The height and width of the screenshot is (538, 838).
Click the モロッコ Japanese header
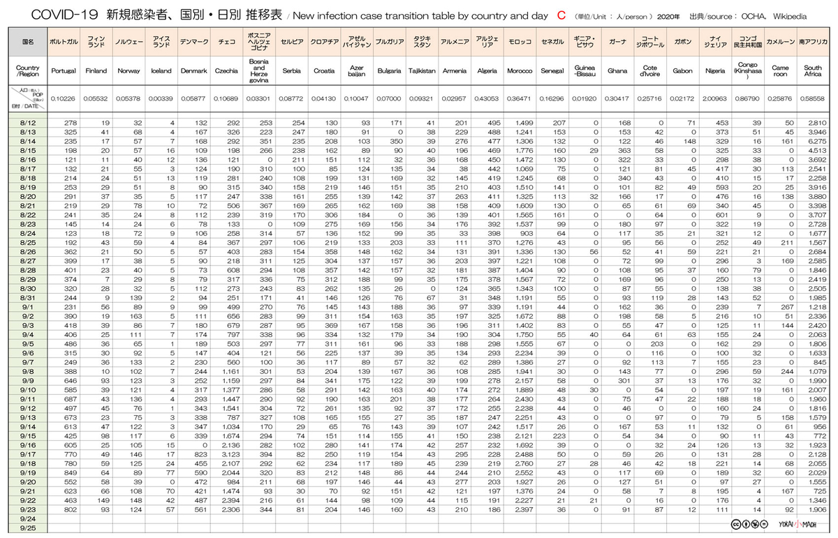[x=520, y=42]
